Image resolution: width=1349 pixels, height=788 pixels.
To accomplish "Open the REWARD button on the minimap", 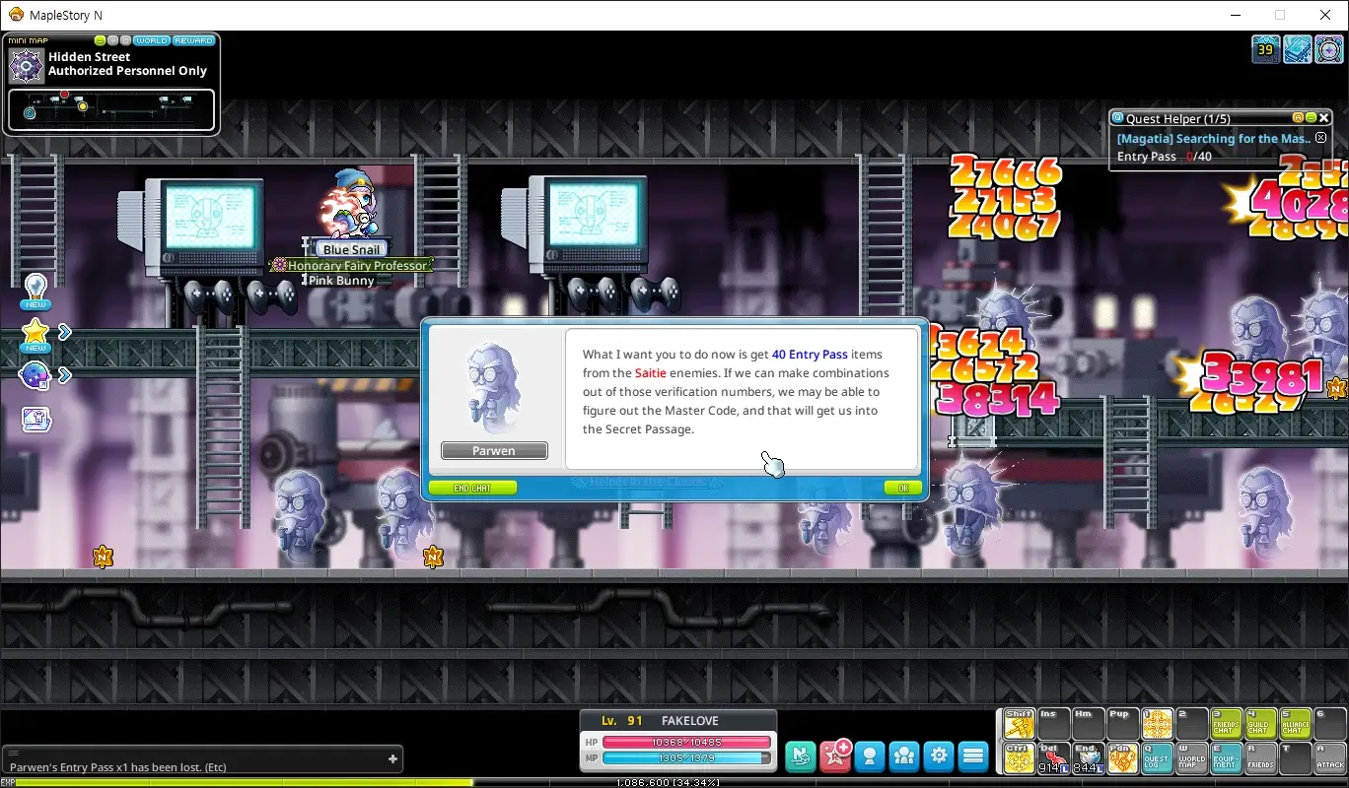I will (193, 40).
